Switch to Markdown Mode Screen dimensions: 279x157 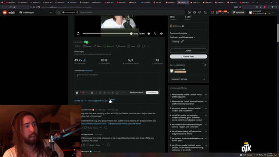136,92
